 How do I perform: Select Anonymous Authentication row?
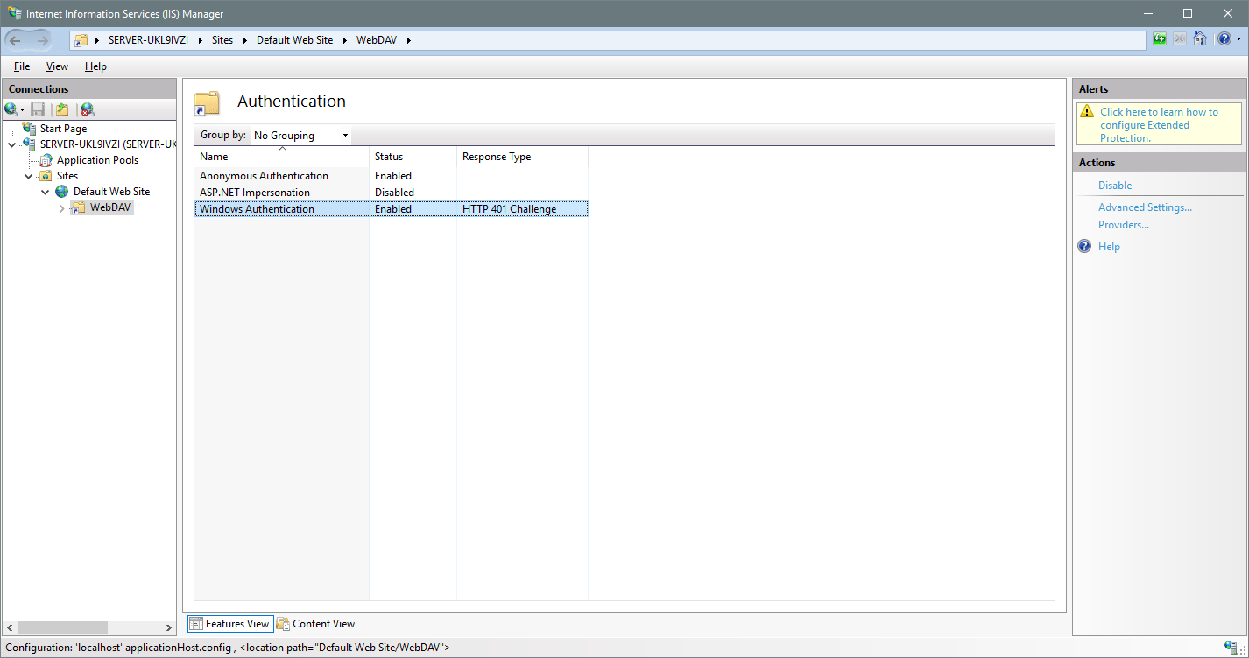click(264, 176)
